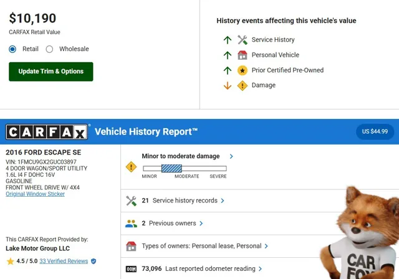Click the Damage warning diamond icon in history events

tap(243, 85)
